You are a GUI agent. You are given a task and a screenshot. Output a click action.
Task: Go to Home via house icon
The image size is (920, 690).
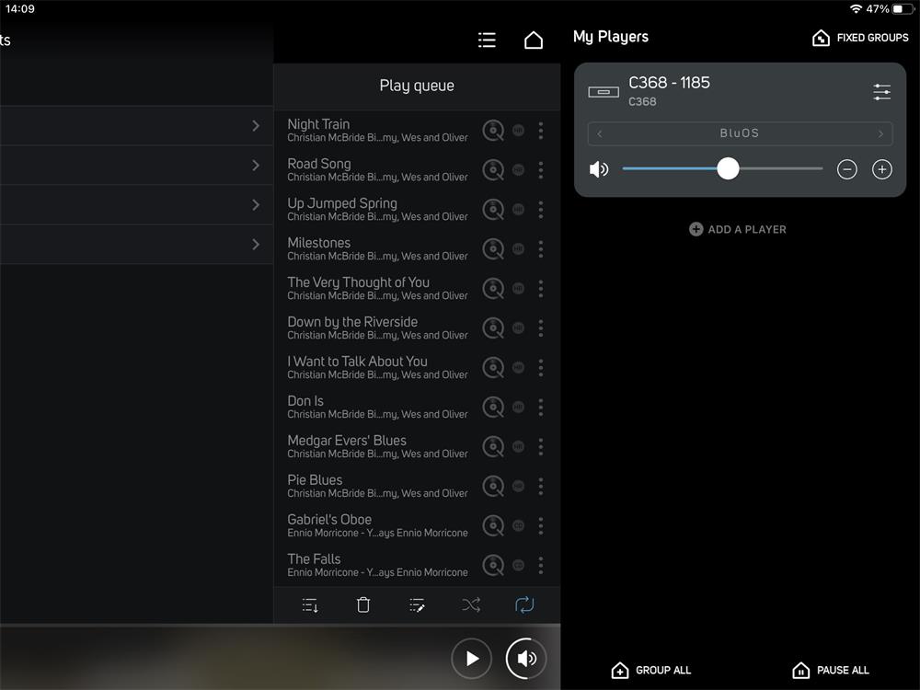coord(534,40)
